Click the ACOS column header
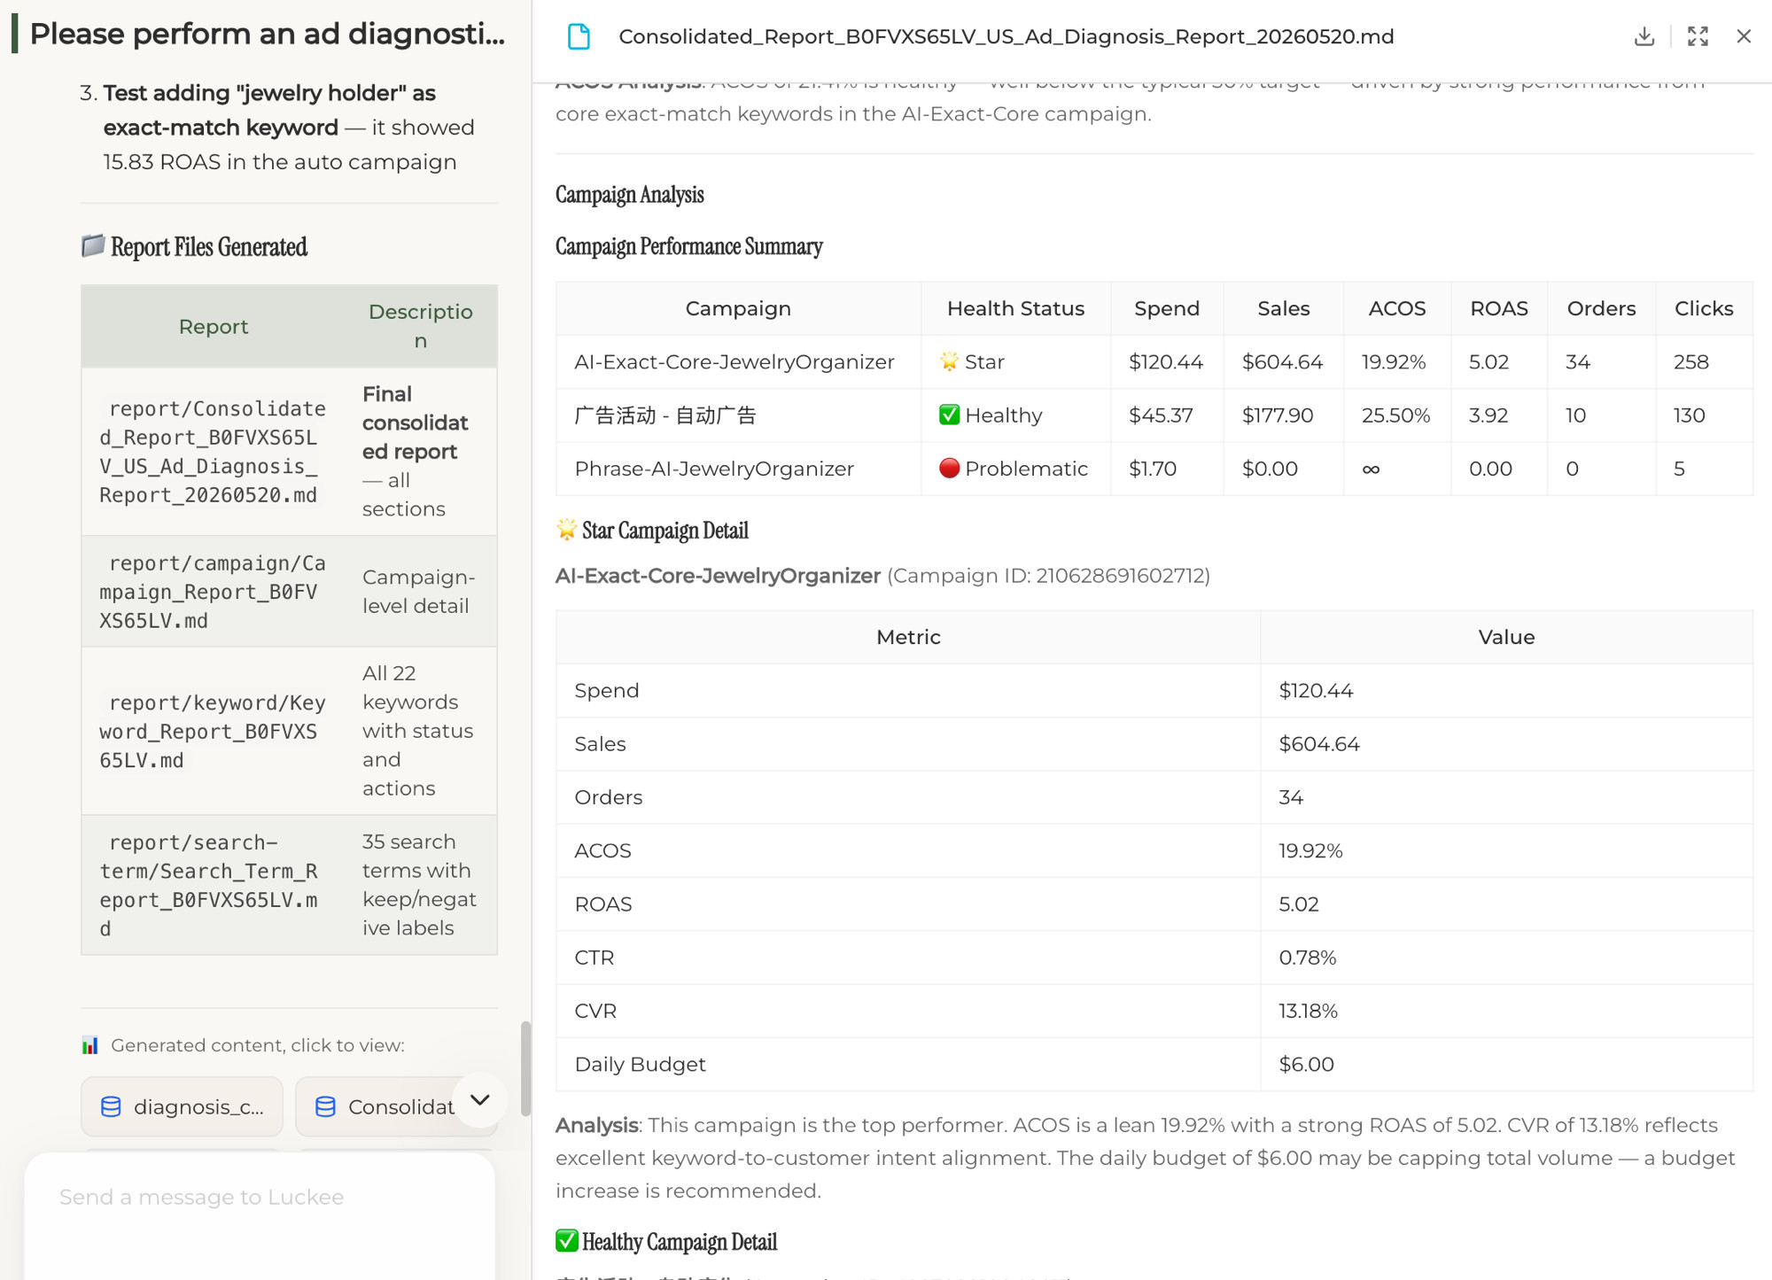 coord(1397,308)
